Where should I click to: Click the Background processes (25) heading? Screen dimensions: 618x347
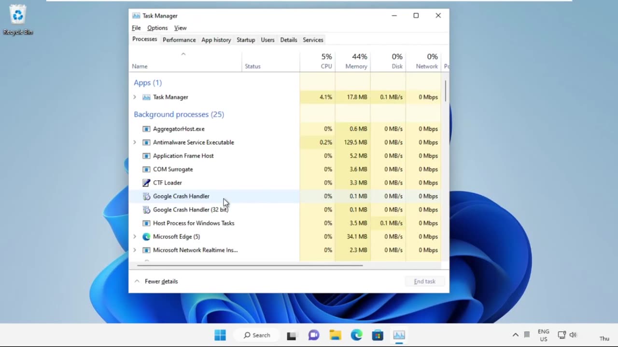pos(179,114)
